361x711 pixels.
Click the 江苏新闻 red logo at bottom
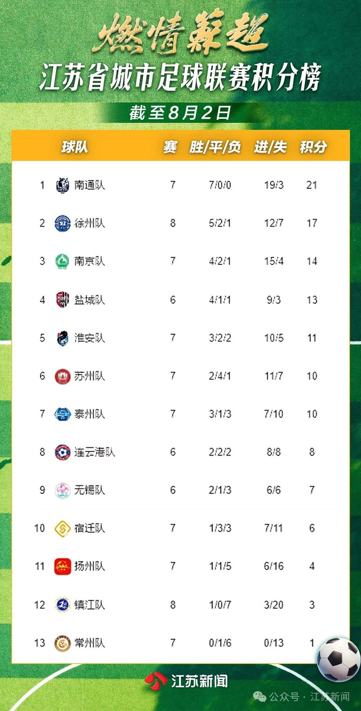(x=156, y=680)
